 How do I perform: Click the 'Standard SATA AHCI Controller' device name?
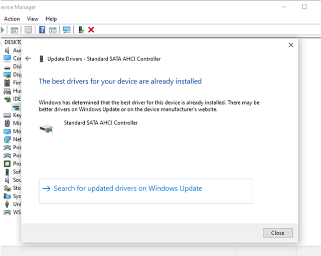(x=101, y=122)
